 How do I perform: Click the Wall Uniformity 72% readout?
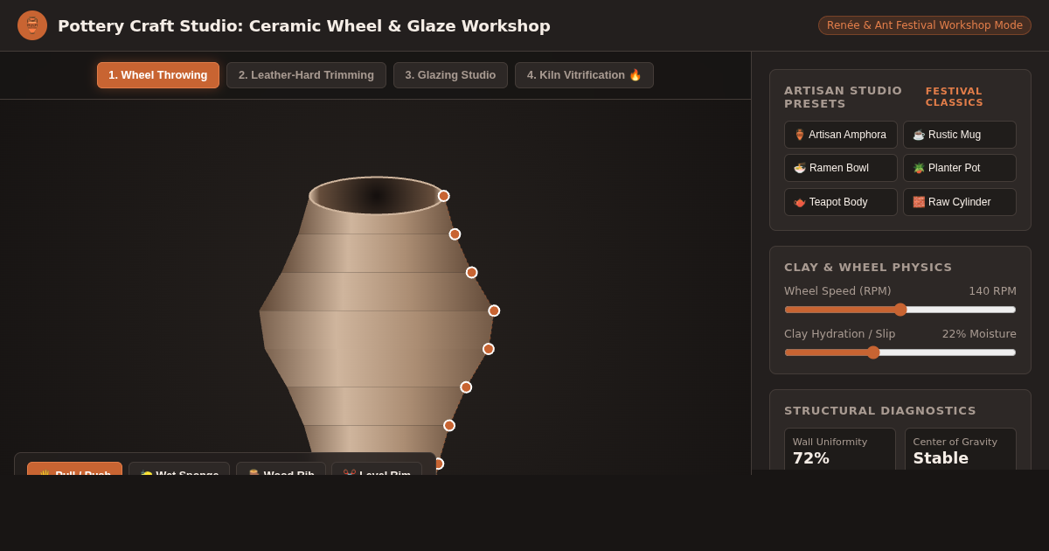tap(840, 450)
